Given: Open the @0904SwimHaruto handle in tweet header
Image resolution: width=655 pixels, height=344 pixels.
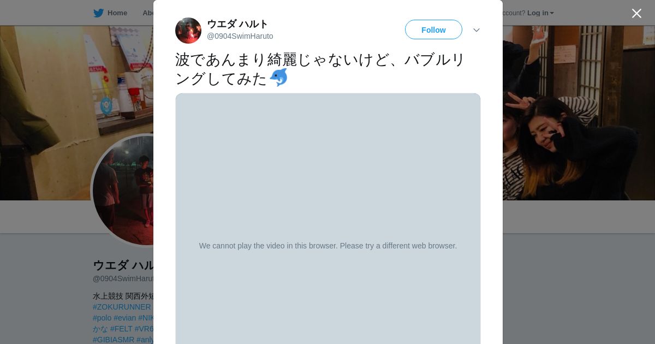Looking at the screenshot, I should [240, 36].
